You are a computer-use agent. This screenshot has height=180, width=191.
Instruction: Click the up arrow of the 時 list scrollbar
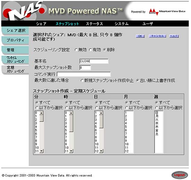click(71, 113)
